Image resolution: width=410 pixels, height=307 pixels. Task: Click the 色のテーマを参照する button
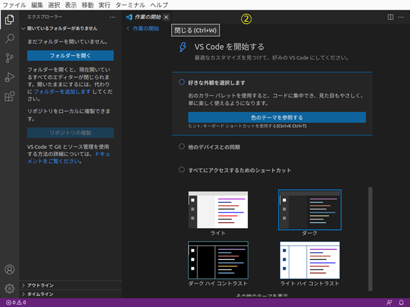(x=277, y=117)
